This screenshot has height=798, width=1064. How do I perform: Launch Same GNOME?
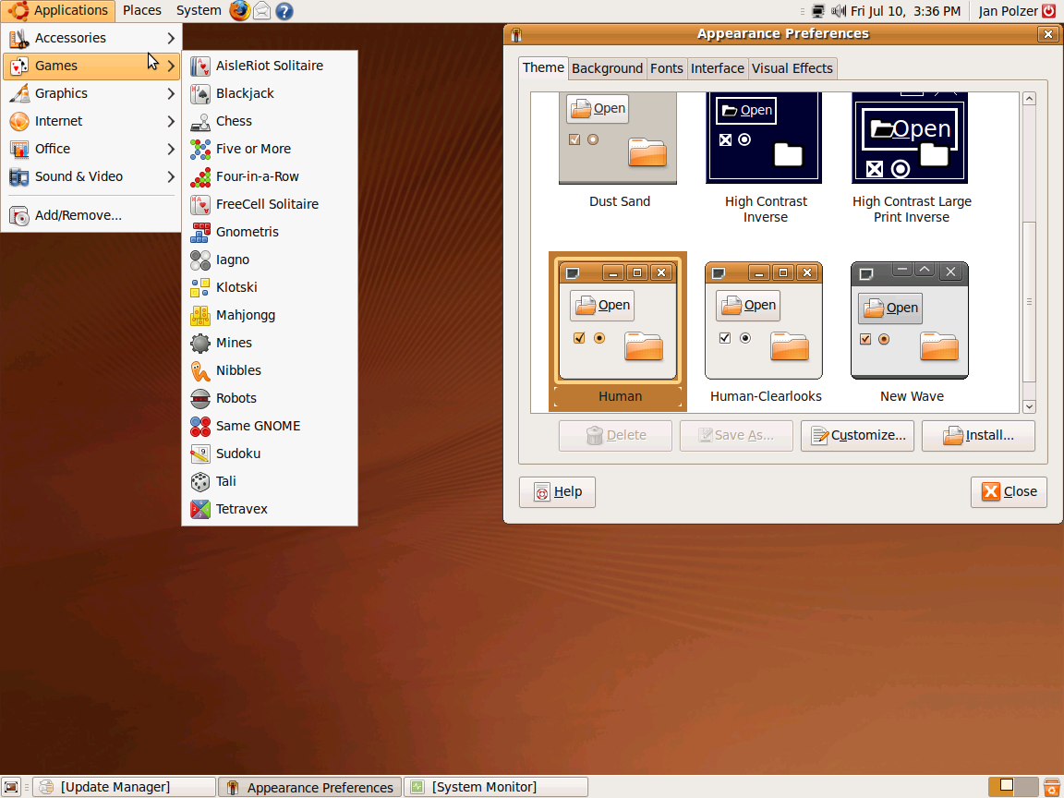[x=270, y=426]
